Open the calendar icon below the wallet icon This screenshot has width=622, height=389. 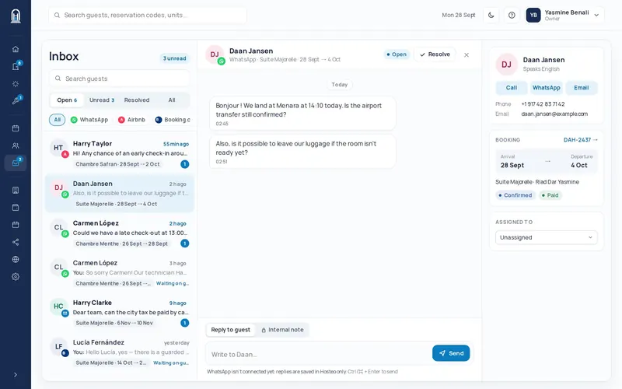point(16,225)
